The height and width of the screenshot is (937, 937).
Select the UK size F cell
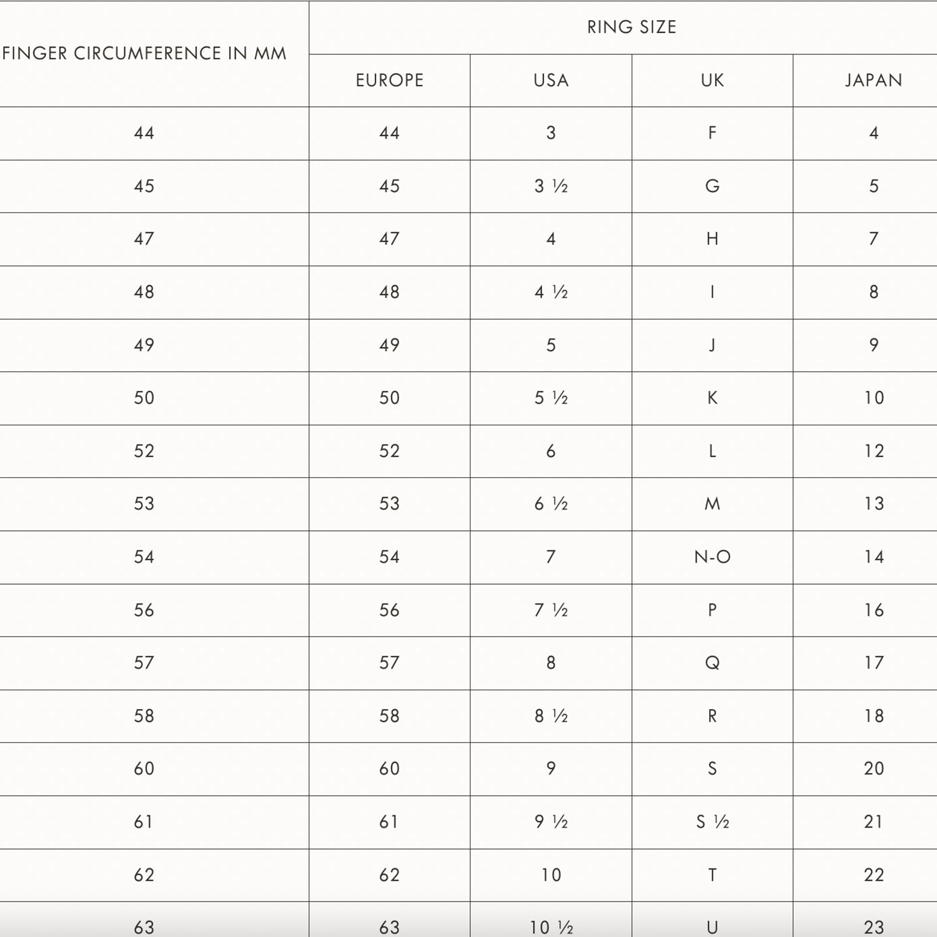pos(712,133)
